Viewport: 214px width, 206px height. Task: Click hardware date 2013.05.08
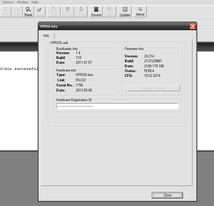pos(84,90)
